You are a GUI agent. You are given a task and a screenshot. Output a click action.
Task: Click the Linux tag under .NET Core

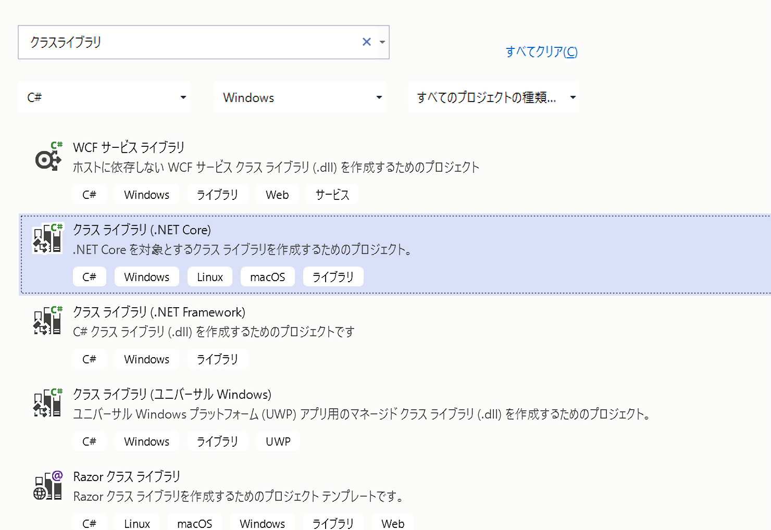(x=210, y=277)
